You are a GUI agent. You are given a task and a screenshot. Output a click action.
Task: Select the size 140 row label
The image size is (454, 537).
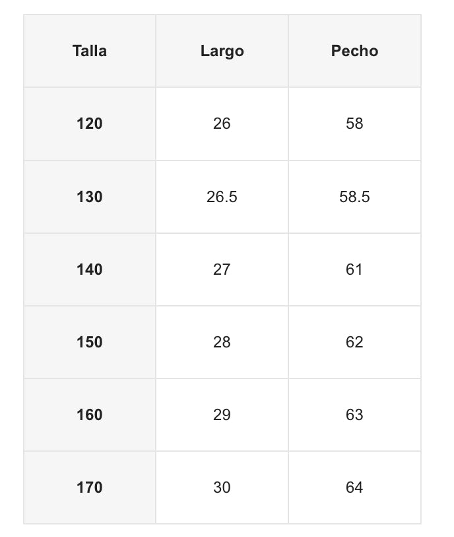(90, 269)
